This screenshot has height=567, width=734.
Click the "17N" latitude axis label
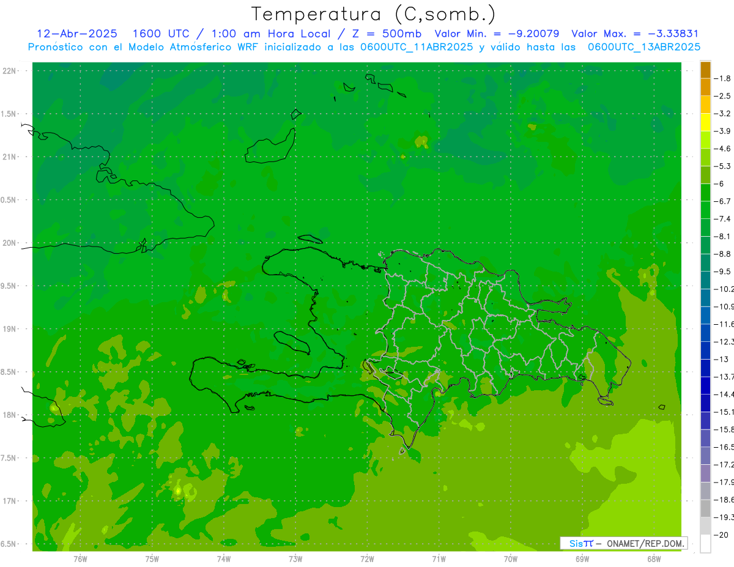click(x=10, y=501)
